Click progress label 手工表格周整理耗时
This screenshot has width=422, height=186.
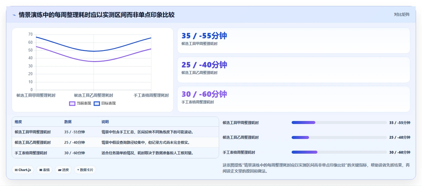(x=239, y=152)
